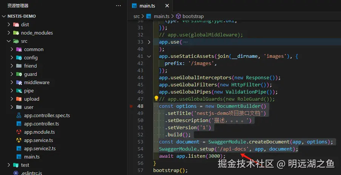The height and width of the screenshot is (175, 341).
Task: Click the main.ts breadcrumb segment
Action: pyautogui.click(x=161, y=16)
